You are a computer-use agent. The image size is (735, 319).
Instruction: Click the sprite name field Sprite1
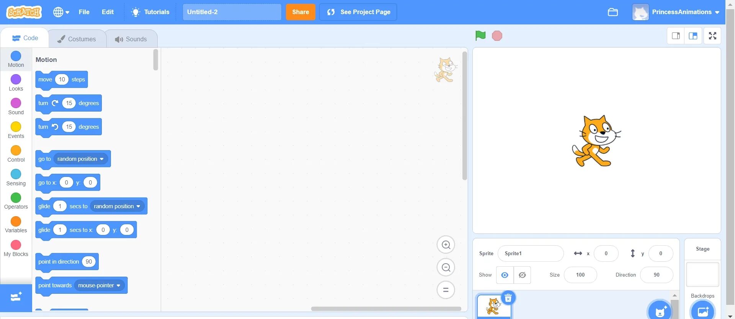531,254
